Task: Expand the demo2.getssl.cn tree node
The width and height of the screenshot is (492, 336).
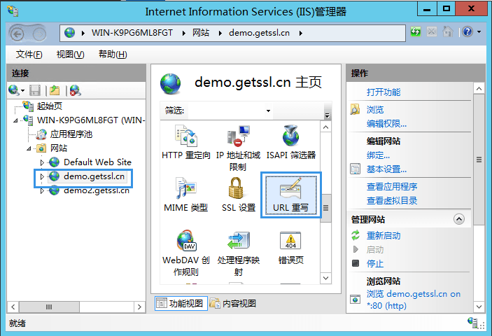Action: point(42,190)
